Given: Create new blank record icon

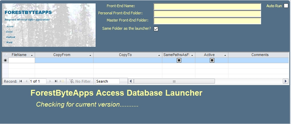Looking at the screenshot, I should click(x=62, y=81).
